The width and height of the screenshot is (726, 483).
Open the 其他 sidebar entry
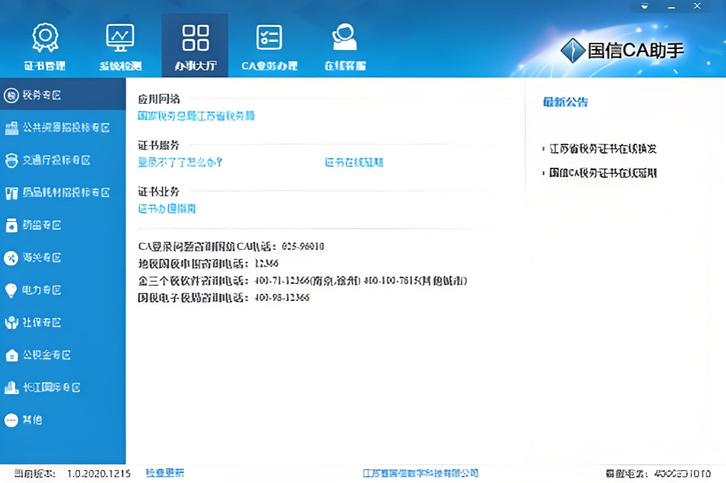(63, 420)
